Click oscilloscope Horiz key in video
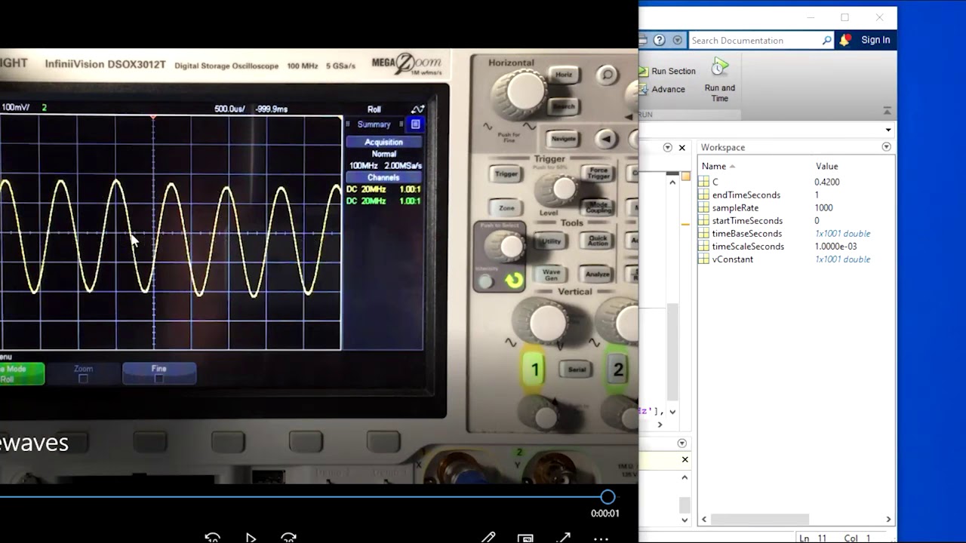This screenshot has width=966, height=543. (x=564, y=75)
